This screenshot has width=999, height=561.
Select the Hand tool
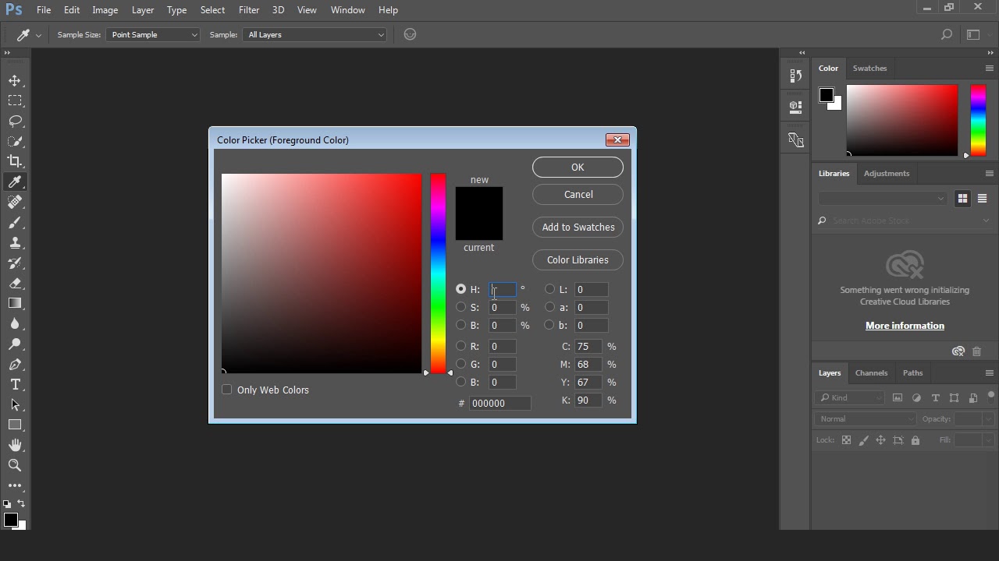[15, 445]
